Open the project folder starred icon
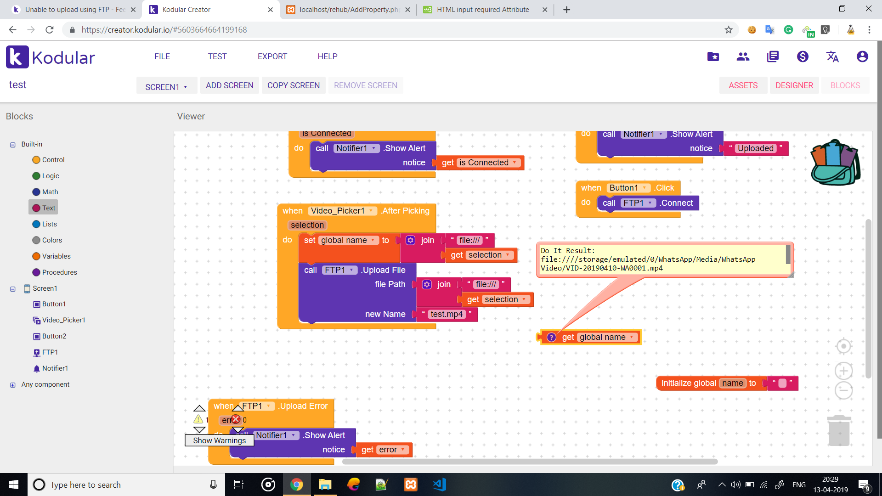The image size is (882, 496). (713, 56)
